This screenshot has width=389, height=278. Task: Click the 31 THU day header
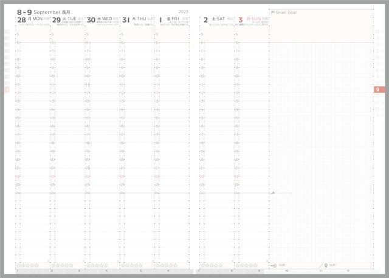tap(134, 19)
